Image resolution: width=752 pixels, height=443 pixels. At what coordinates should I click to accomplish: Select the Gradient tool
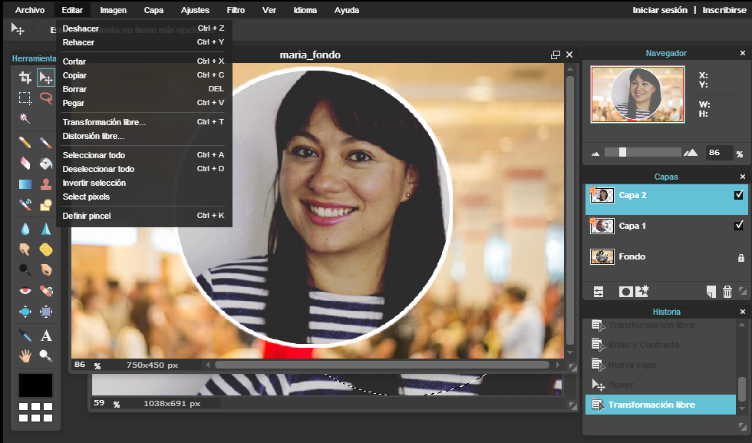pos(25,183)
